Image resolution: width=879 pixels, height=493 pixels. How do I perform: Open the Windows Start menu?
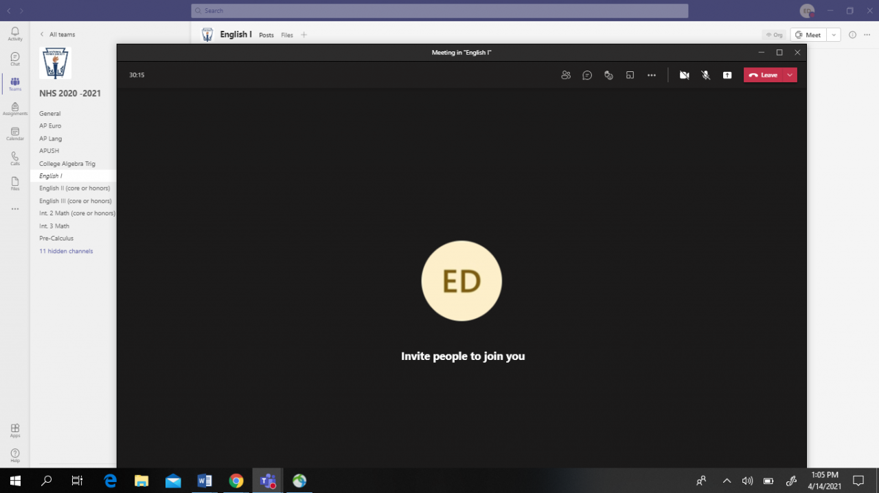[15, 481]
